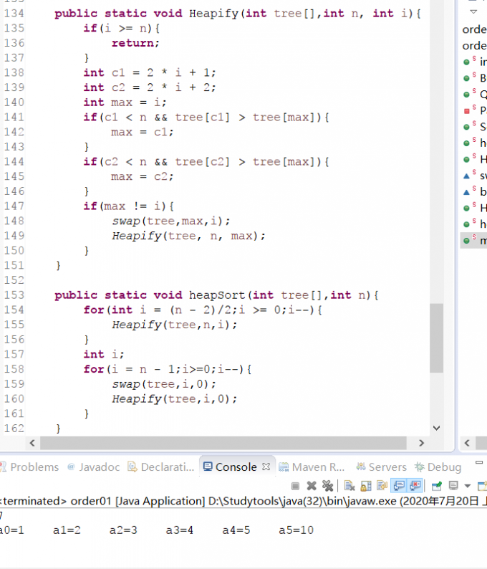This screenshot has height=569, width=487.
Task: Open the Debug tab
Action: coord(439,467)
